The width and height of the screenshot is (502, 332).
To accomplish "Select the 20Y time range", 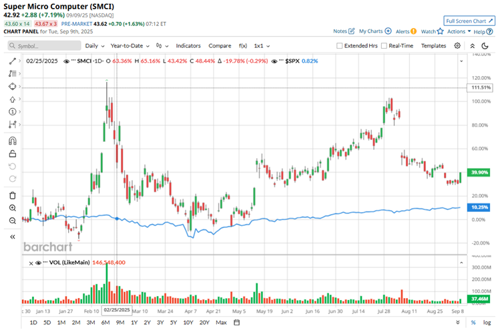I will tap(204, 323).
